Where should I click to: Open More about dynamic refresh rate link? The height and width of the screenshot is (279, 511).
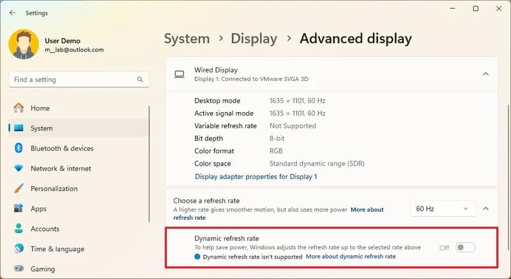pyautogui.click(x=351, y=257)
